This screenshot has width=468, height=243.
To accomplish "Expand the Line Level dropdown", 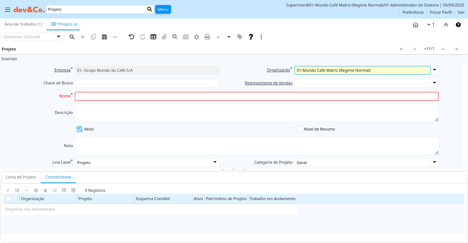I will click(x=215, y=162).
